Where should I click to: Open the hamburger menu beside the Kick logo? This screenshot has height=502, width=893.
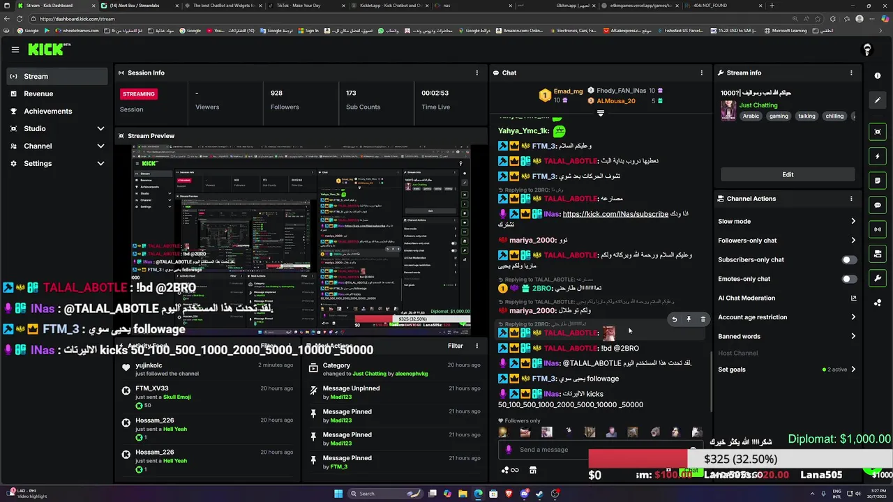[x=15, y=50]
